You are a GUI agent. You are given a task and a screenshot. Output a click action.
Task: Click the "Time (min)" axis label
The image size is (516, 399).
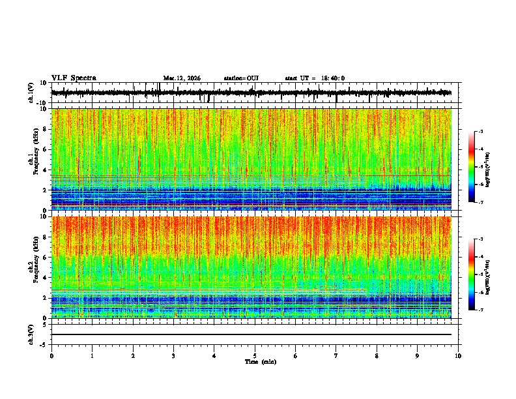[x=261, y=362]
